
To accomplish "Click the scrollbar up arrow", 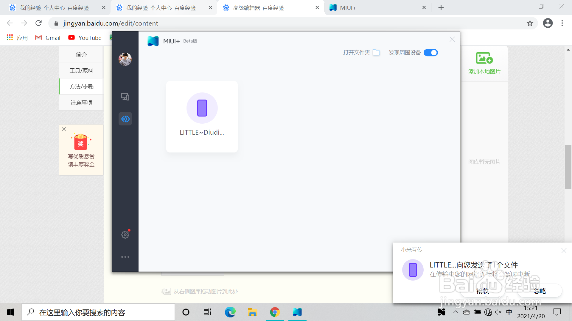I will point(568,50).
